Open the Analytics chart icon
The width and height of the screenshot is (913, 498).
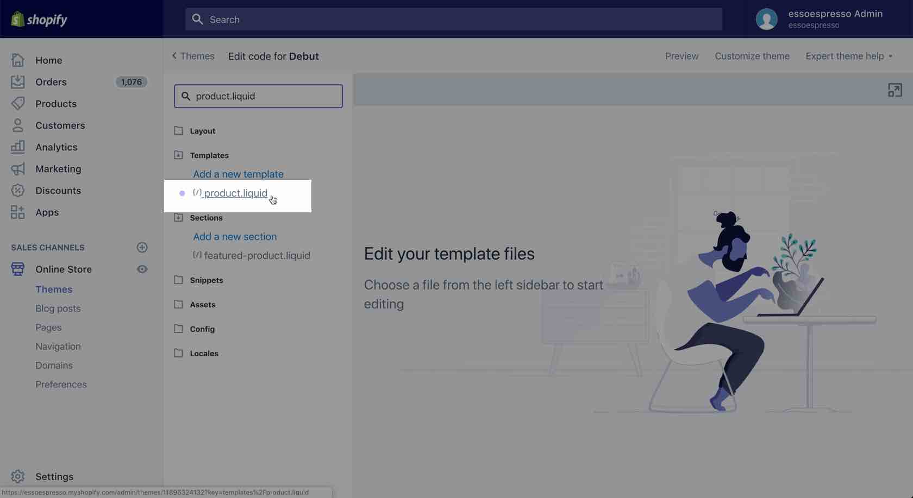17,147
